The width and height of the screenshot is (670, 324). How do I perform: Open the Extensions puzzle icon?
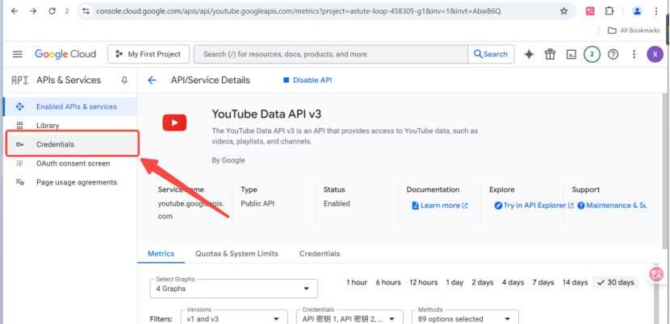tap(609, 11)
